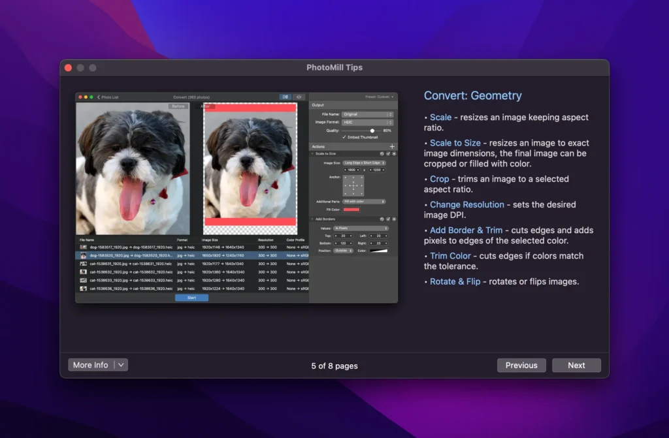Screen dimensions: 669x438
Task: Disable the Add Borders action checkmark
Action: coord(389,219)
